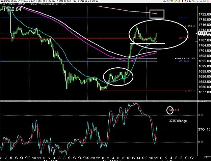The height and width of the screenshot is (161, 211).
Task: Click the O:1707.61 open value in header
Action: pos(61,1)
